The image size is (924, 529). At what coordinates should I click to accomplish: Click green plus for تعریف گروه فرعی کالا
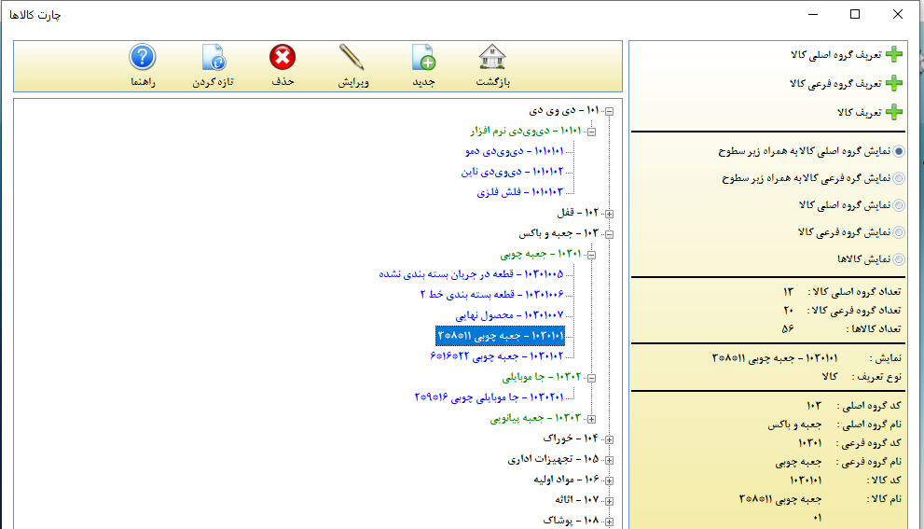tap(893, 84)
